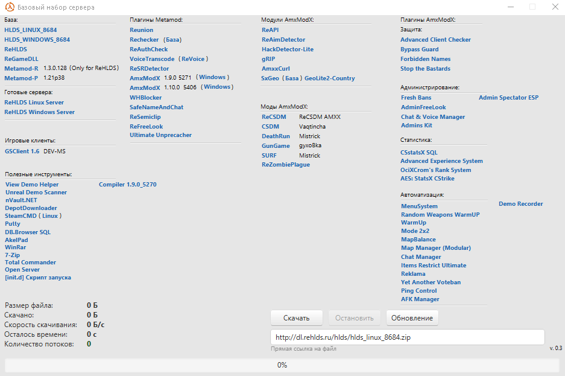The width and height of the screenshot is (565, 376).
Task: Open the MenuSystem plugin link
Action: click(x=420, y=206)
